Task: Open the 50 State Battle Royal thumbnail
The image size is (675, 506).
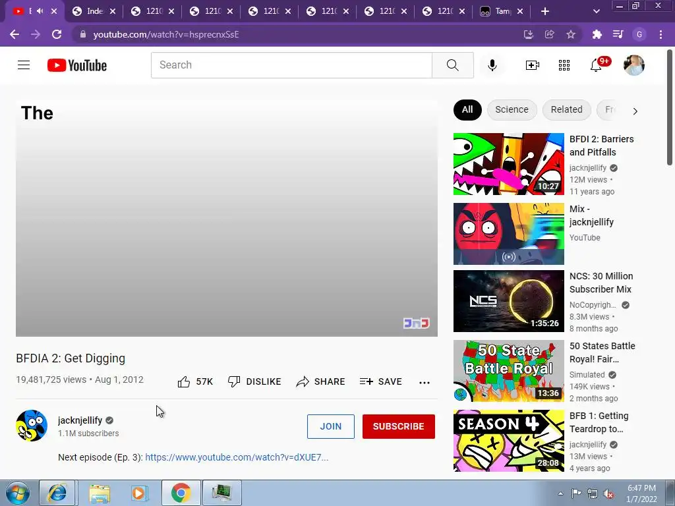Action: (x=508, y=371)
